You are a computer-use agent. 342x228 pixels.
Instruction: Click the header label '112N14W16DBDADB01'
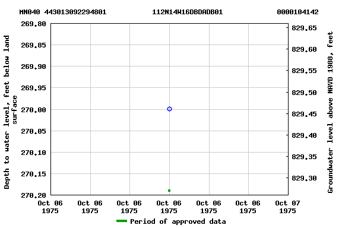click(x=188, y=12)
